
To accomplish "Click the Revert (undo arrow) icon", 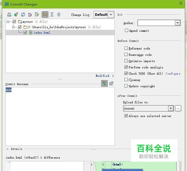I will (x=30, y=15).
